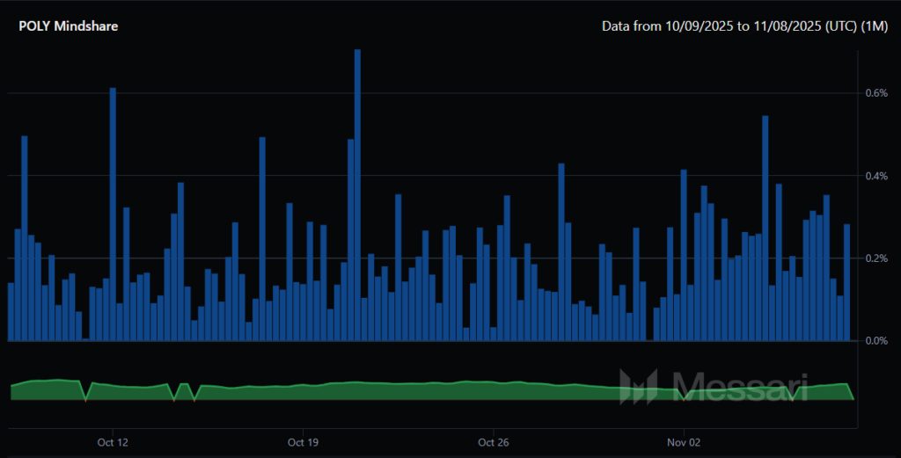Click the first blue bar at the chart's left edge

pos(11,311)
